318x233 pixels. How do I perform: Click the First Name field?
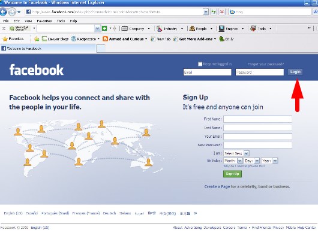point(257,119)
